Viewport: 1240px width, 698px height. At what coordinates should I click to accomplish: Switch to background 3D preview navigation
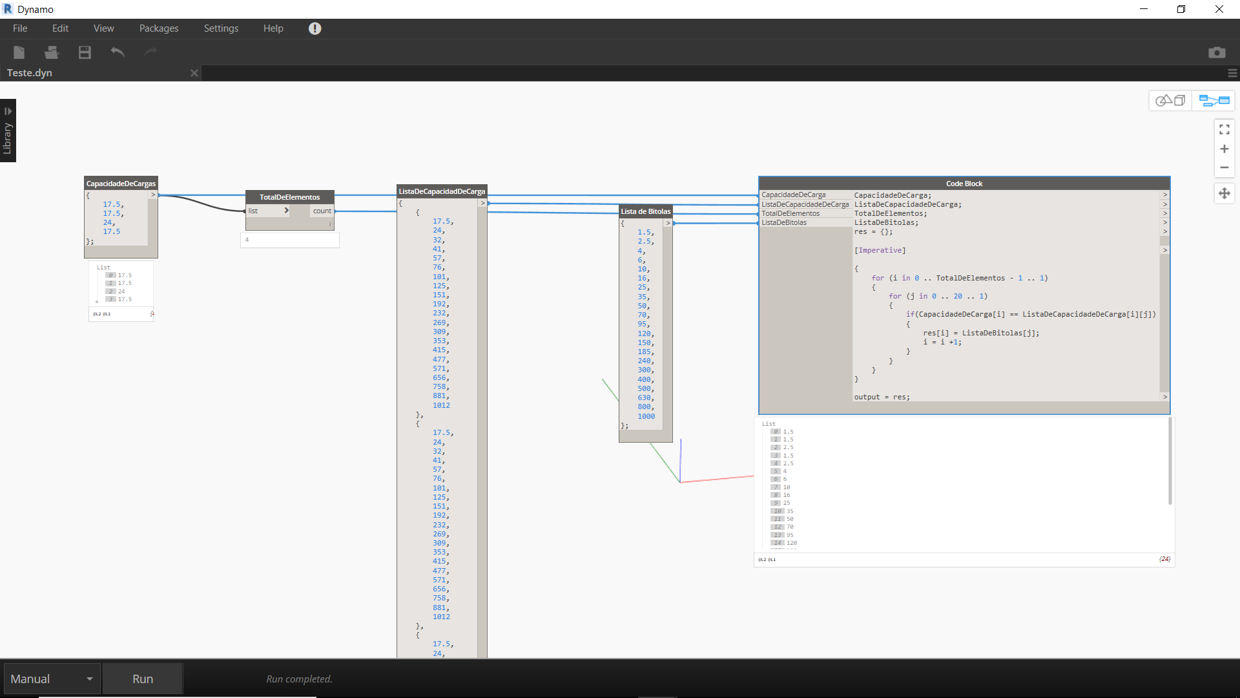1170,100
